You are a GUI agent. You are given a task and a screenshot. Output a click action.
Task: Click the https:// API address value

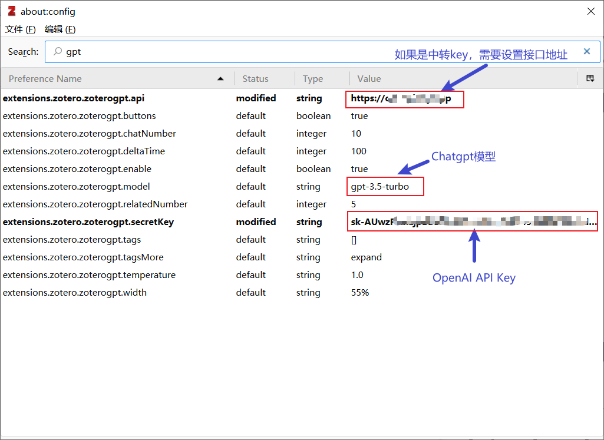(401, 98)
